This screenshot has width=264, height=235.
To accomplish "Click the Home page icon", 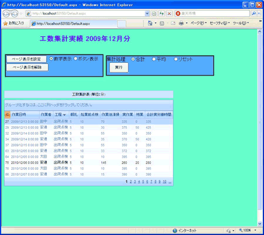I will [x=150, y=23].
